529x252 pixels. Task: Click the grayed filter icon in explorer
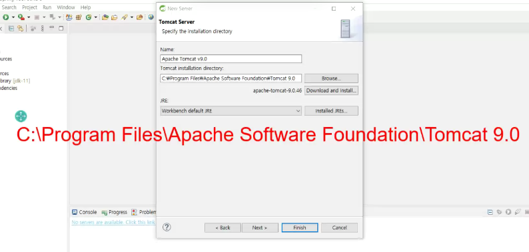[x=33, y=29]
